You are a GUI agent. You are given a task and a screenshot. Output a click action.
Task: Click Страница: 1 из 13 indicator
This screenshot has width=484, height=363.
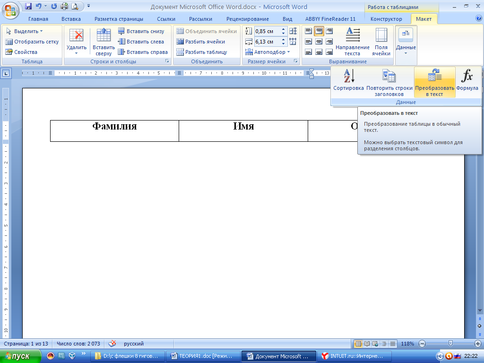26,344
